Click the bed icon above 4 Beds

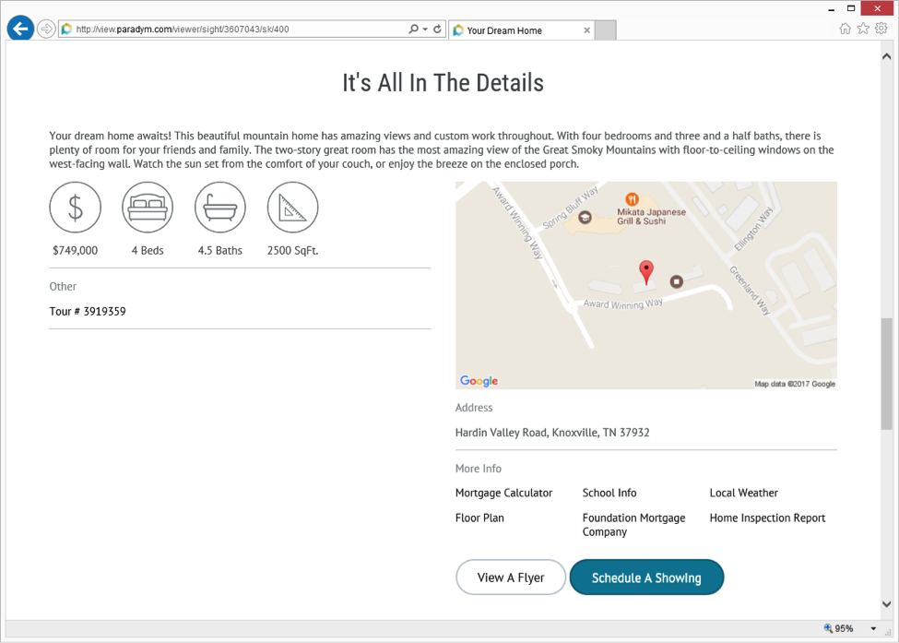tap(148, 208)
